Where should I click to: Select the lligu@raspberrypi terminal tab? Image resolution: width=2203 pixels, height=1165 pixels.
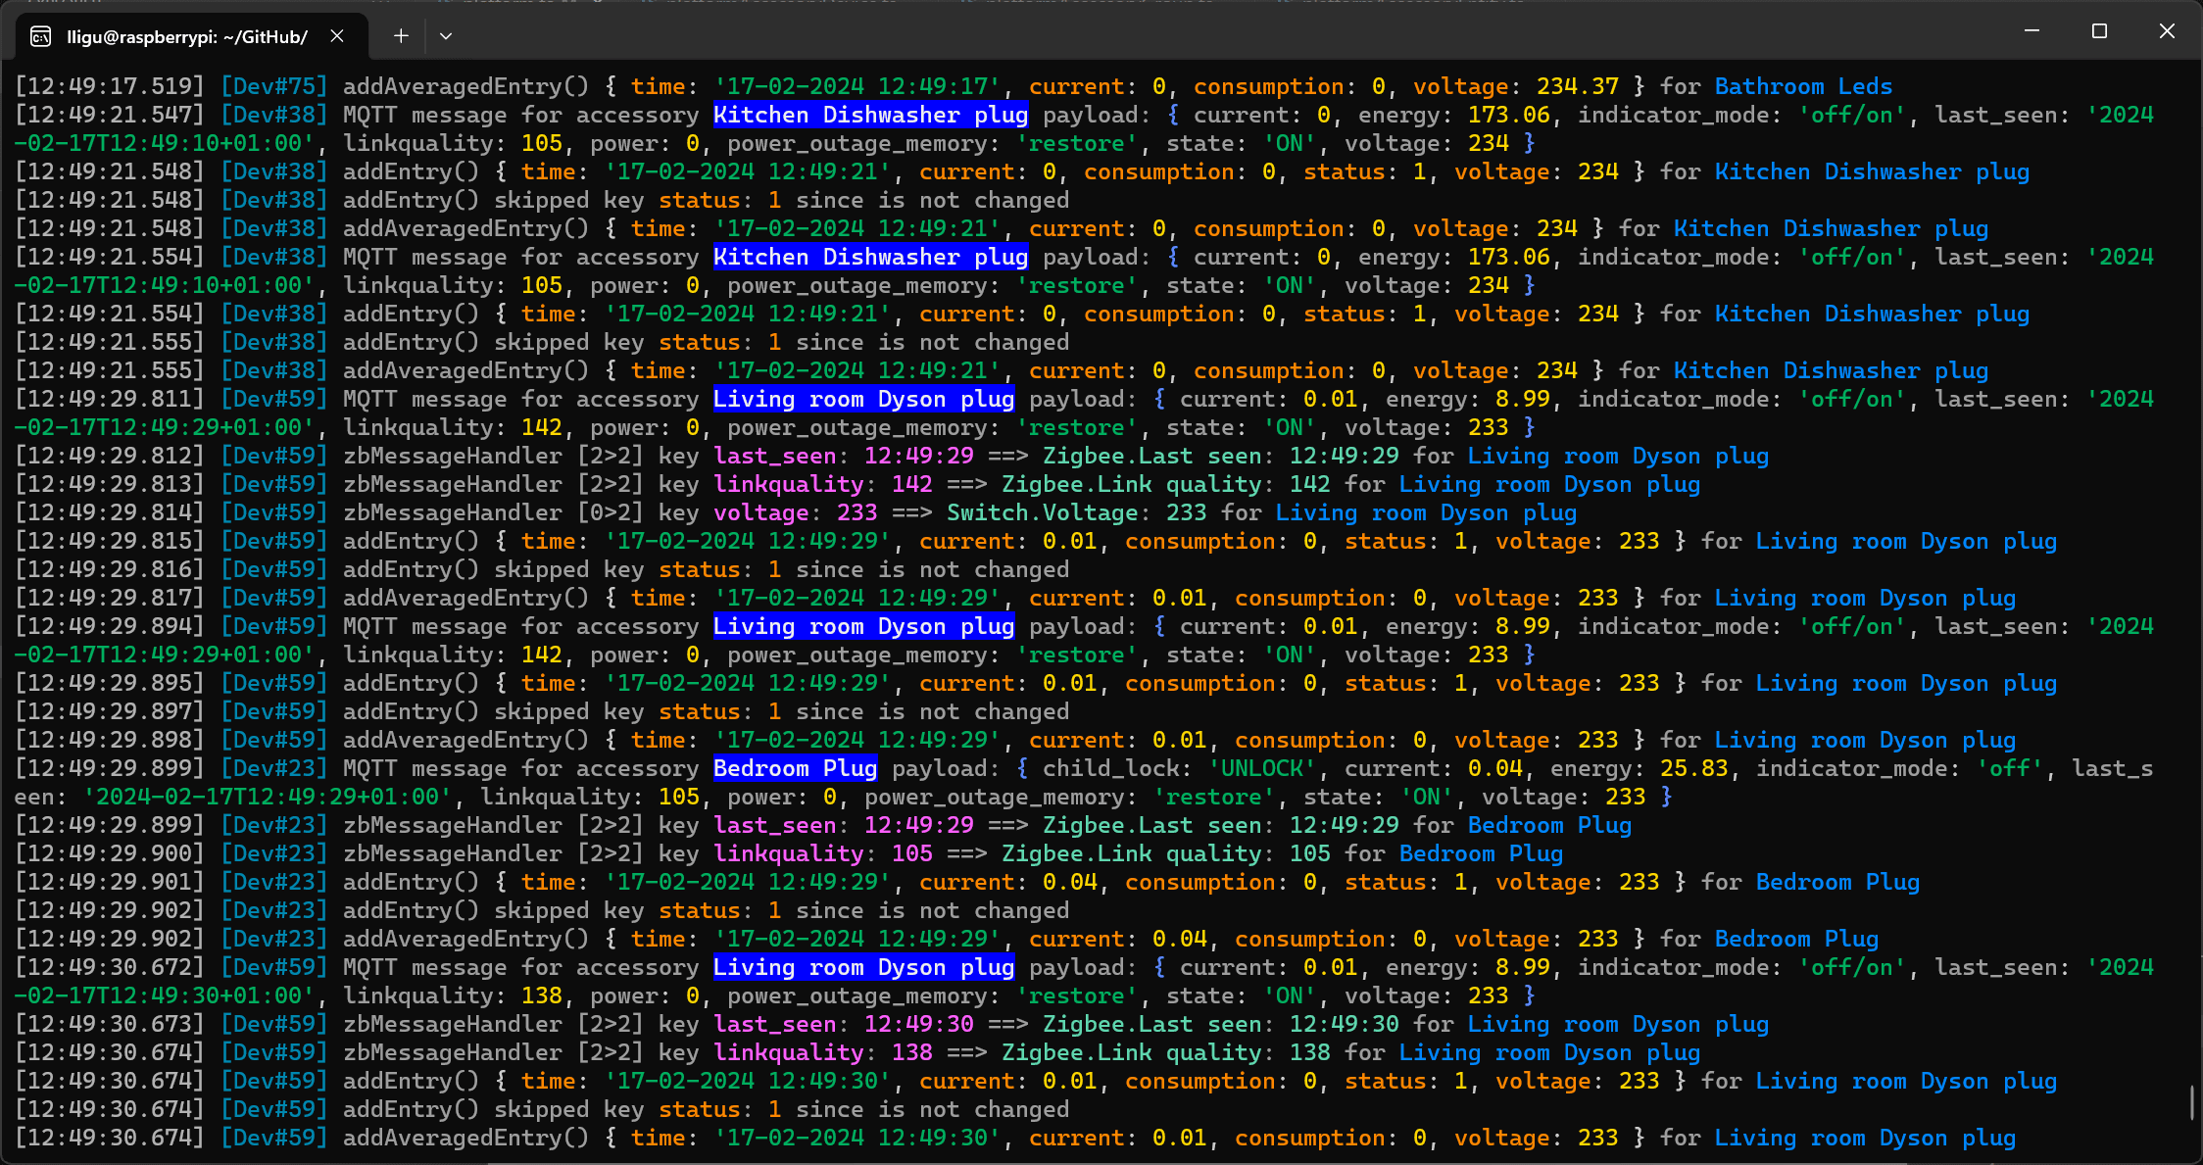(x=191, y=36)
